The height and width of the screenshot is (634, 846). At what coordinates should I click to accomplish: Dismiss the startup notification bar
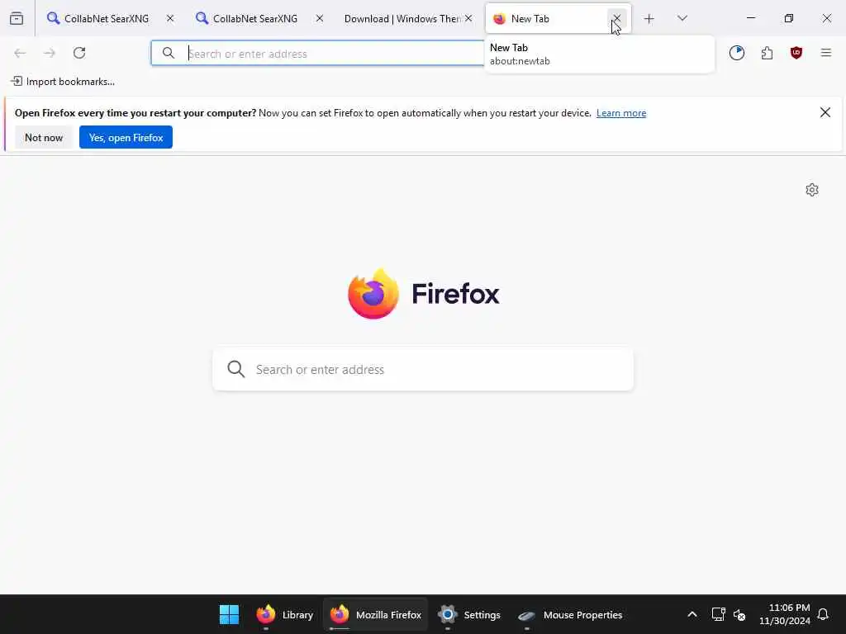click(825, 112)
